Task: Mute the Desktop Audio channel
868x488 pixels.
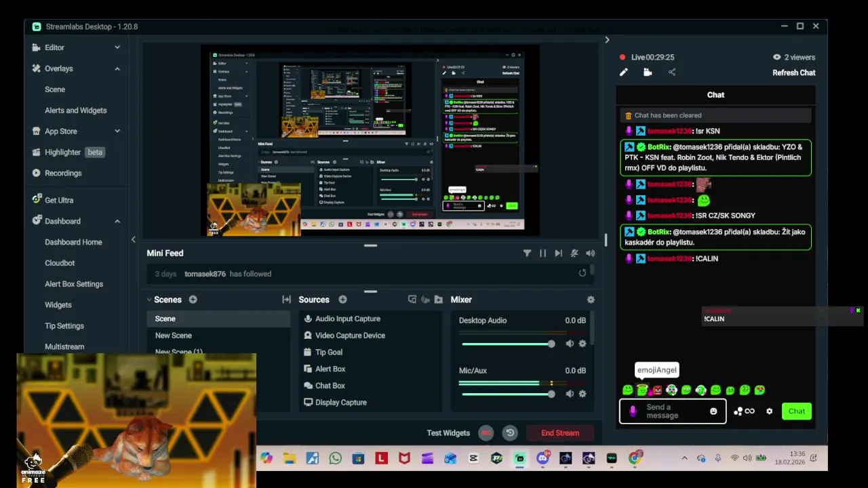Action: coord(570,344)
